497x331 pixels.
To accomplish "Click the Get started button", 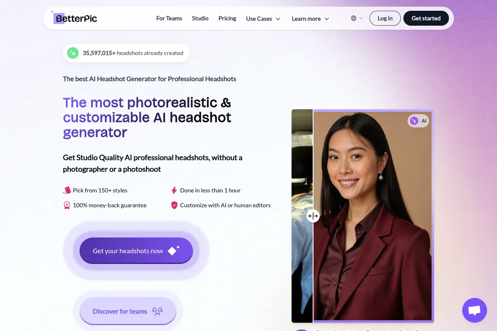I will pos(426,18).
